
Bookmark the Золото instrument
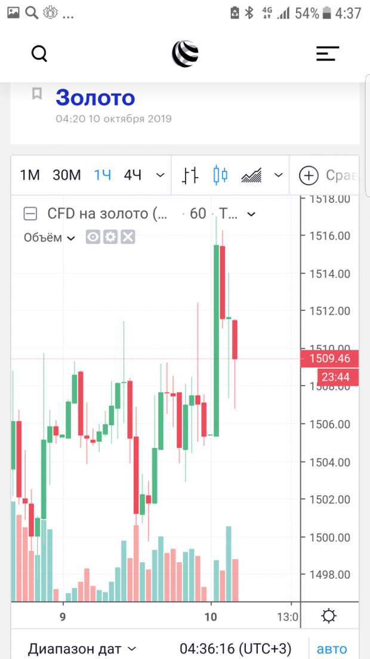click(37, 93)
